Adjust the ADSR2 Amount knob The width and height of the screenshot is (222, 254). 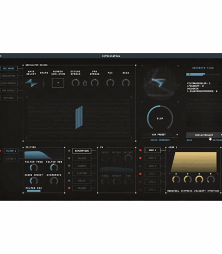tap(34, 181)
